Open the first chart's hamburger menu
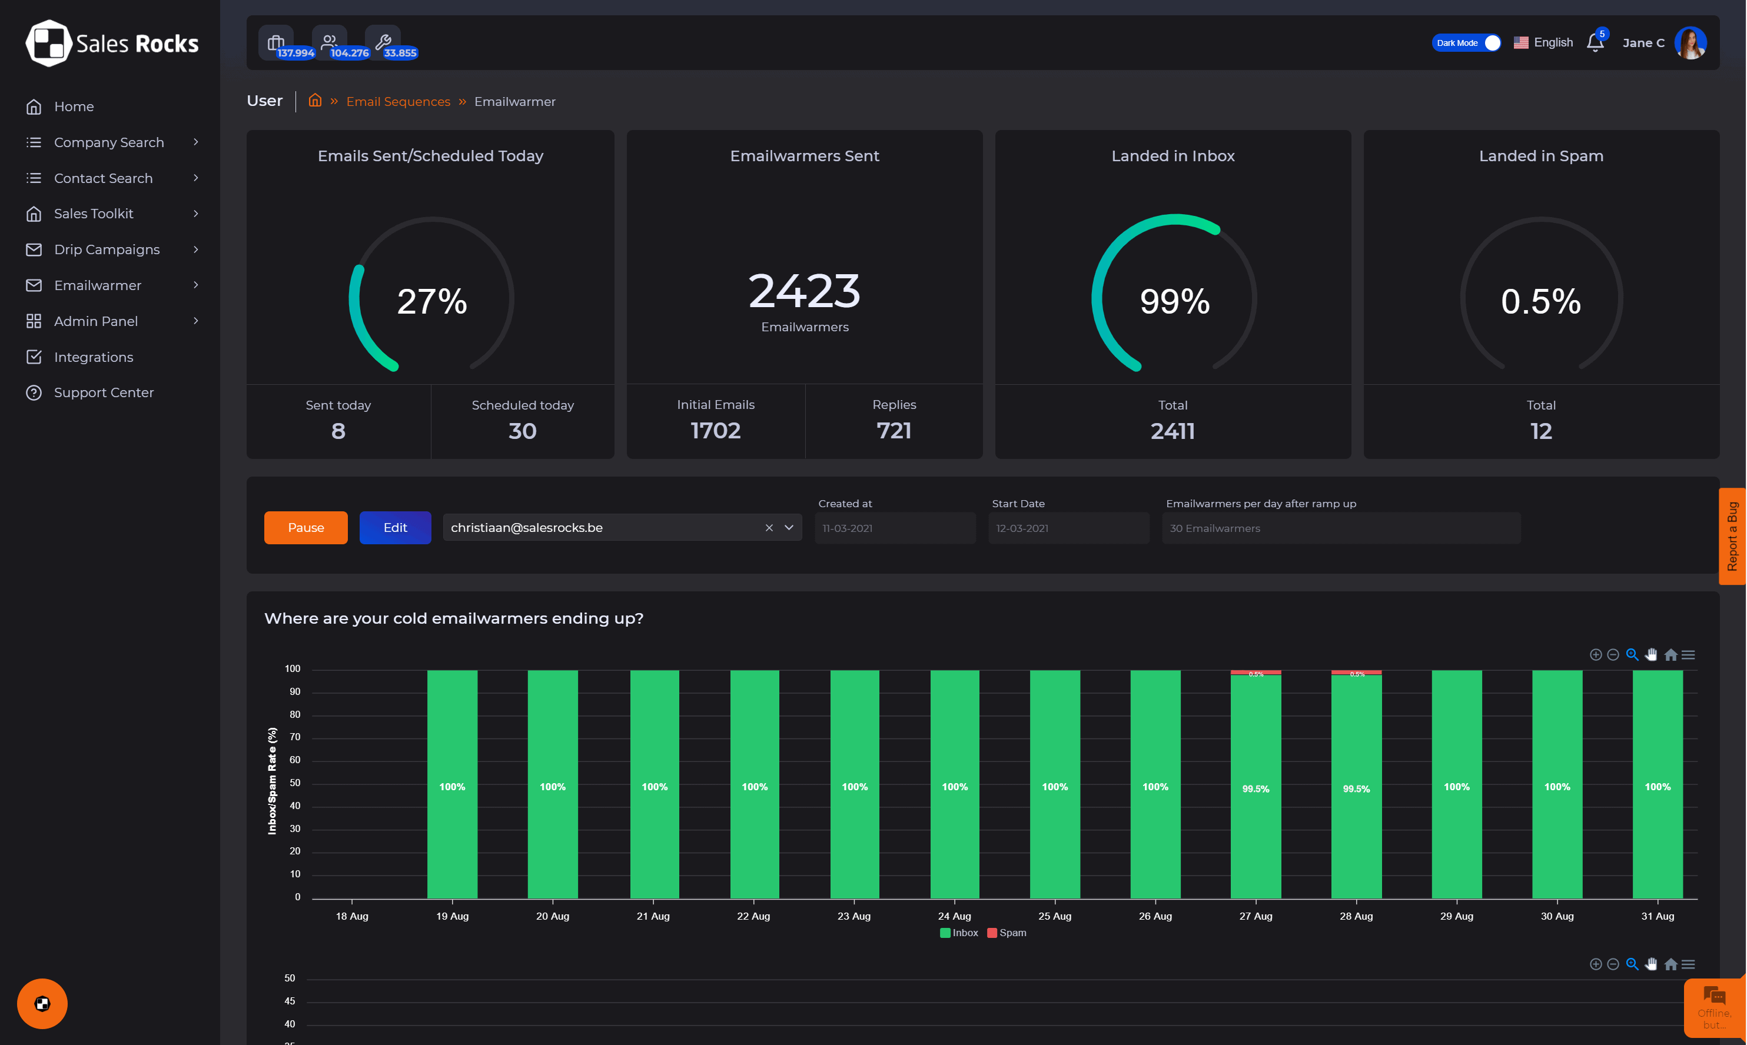This screenshot has height=1045, width=1747. click(x=1689, y=655)
